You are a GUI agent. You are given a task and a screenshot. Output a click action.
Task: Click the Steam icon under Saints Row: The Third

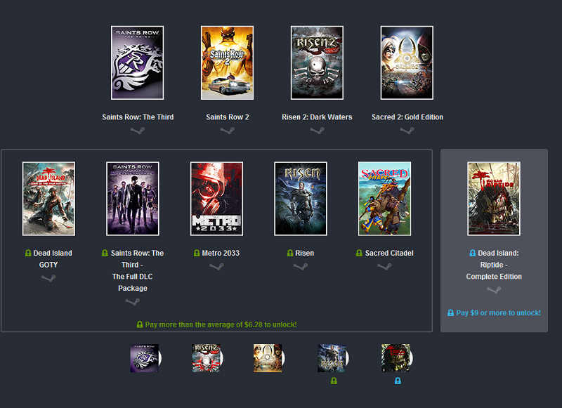138,131
